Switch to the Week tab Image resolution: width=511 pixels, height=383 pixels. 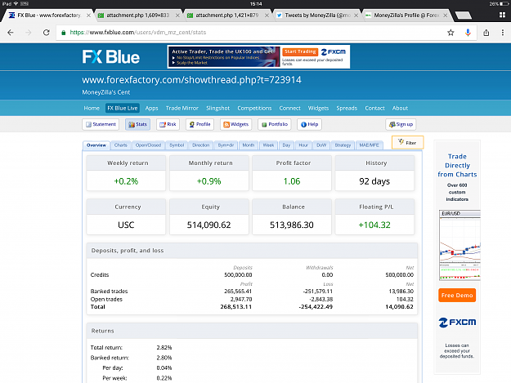[268, 145]
